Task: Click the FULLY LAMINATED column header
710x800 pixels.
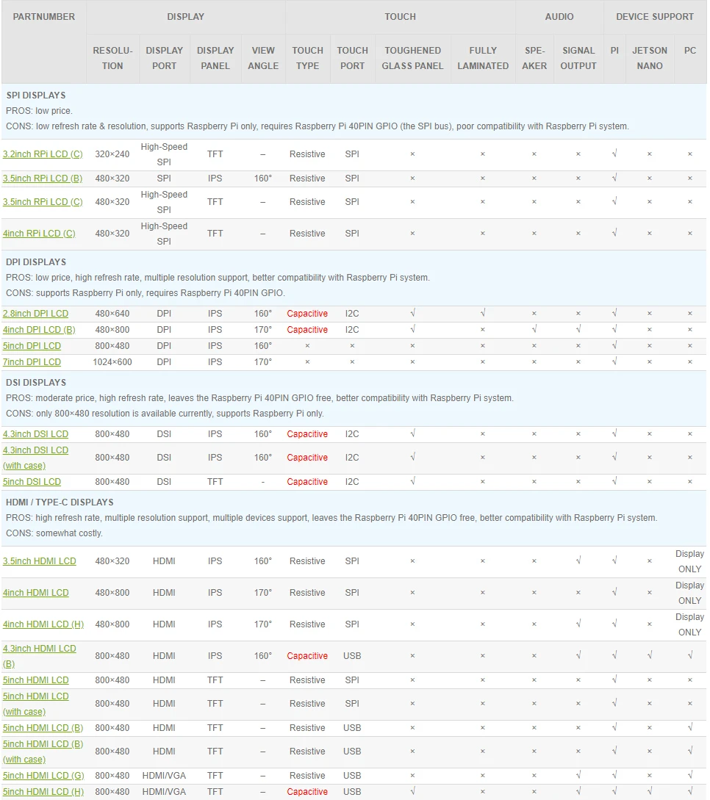Action: [483, 58]
